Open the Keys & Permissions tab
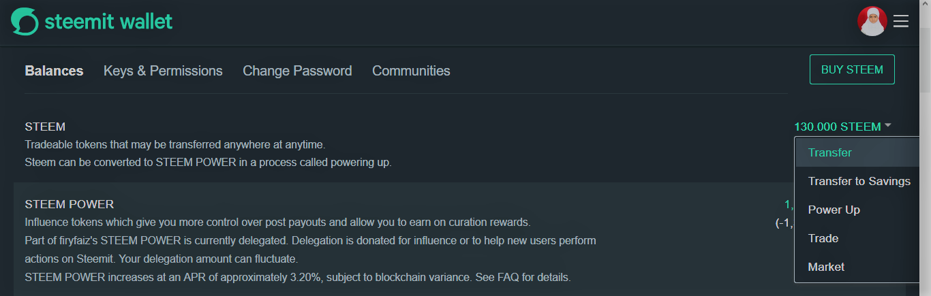Viewport: 931px width, 296px height. [x=163, y=71]
